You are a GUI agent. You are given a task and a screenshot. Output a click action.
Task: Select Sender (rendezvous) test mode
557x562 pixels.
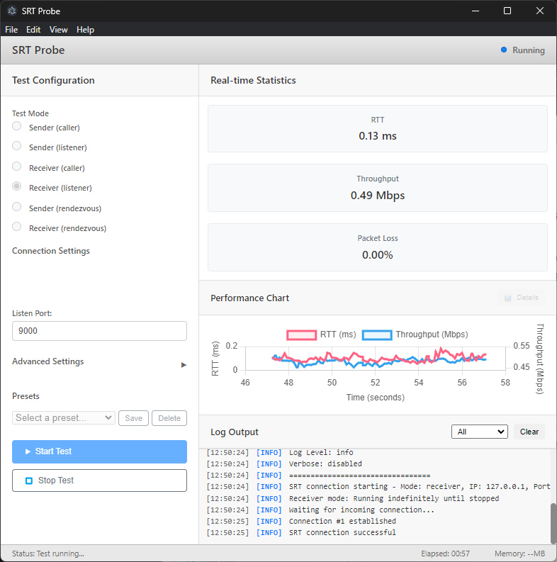[x=16, y=207]
